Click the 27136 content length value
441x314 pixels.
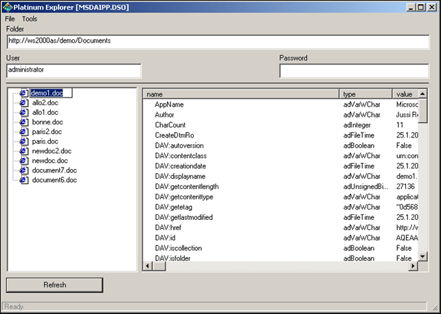pyautogui.click(x=405, y=186)
